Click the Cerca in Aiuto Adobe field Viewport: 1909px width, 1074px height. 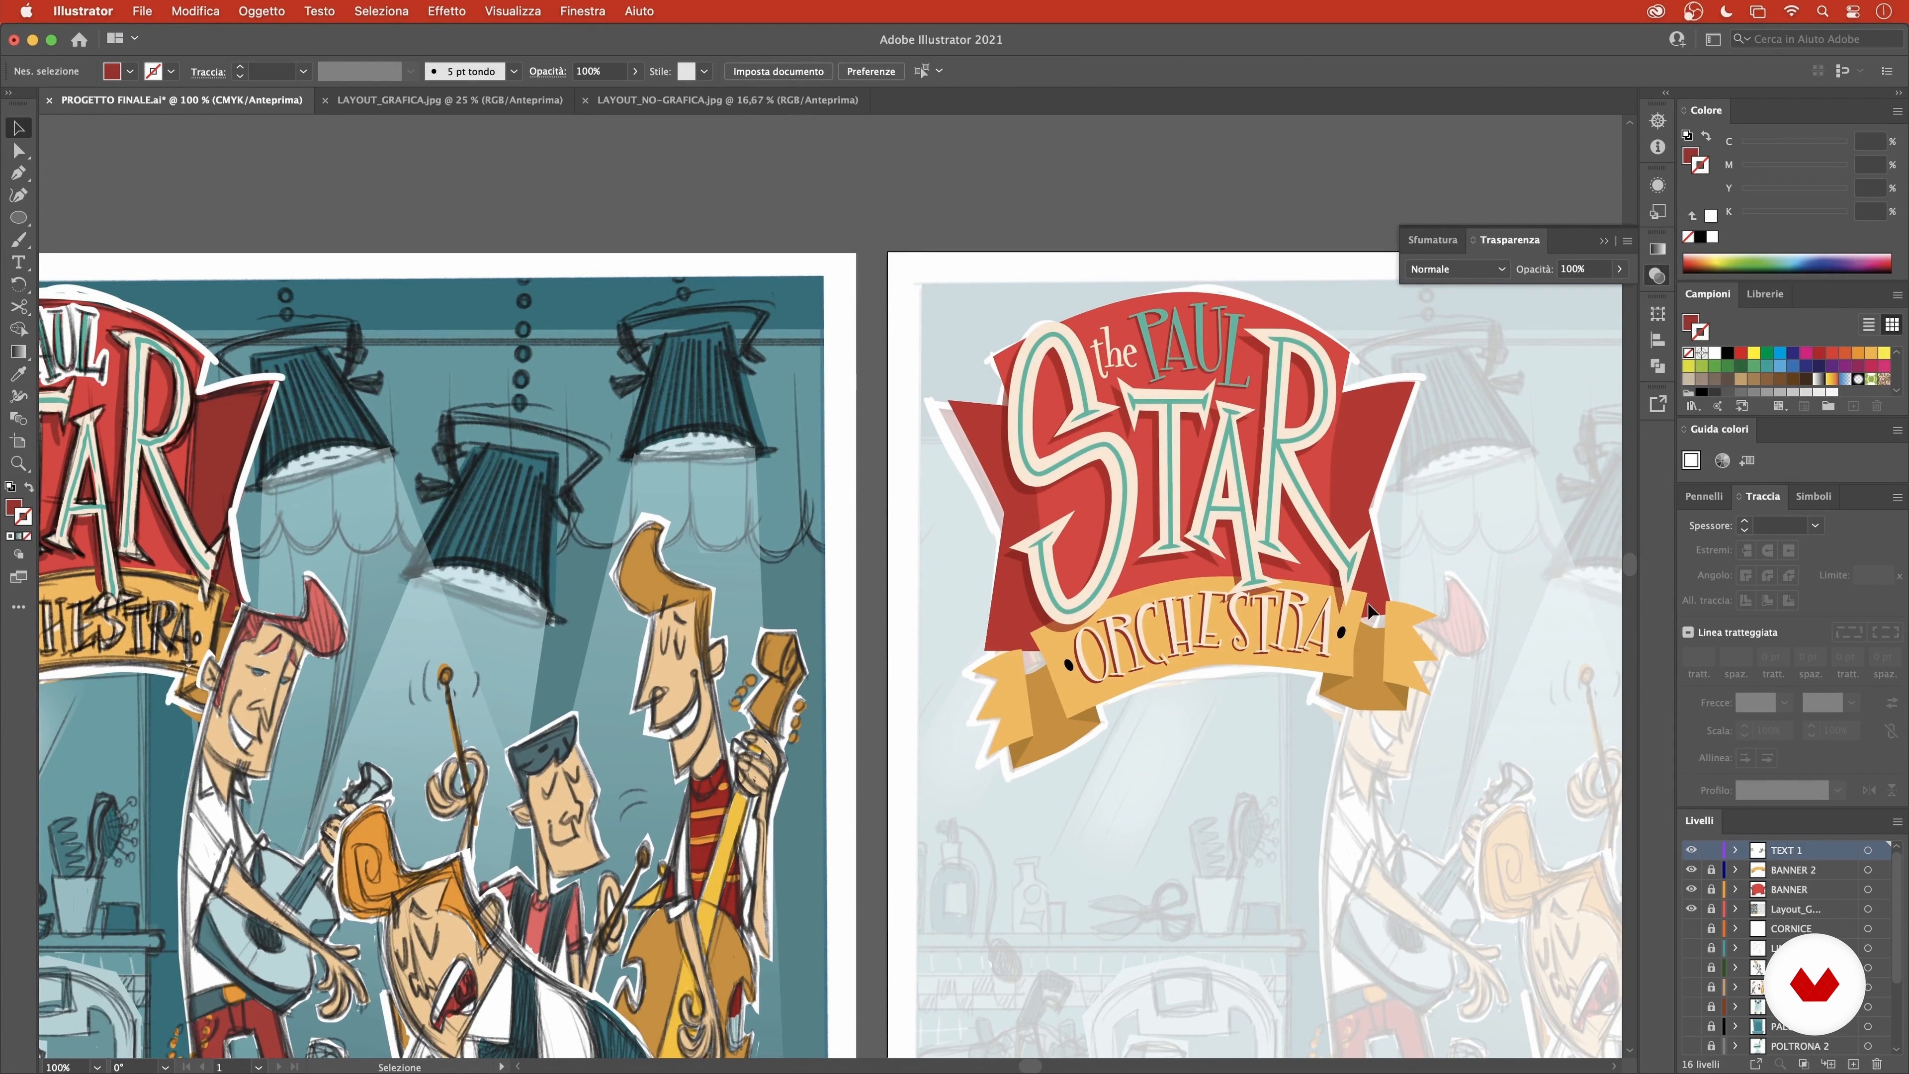click(x=1817, y=39)
